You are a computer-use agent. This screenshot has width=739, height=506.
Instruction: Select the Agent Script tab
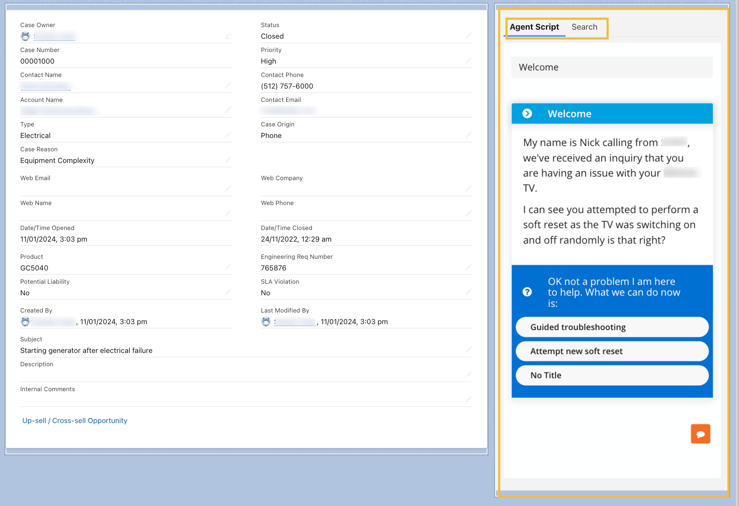(x=534, y=27)
